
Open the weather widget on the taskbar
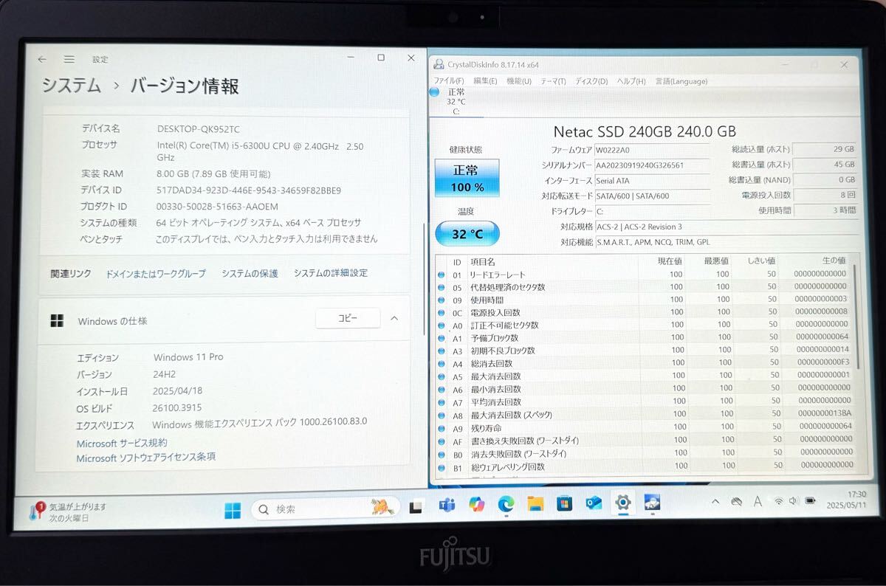(x=68, y=512)
